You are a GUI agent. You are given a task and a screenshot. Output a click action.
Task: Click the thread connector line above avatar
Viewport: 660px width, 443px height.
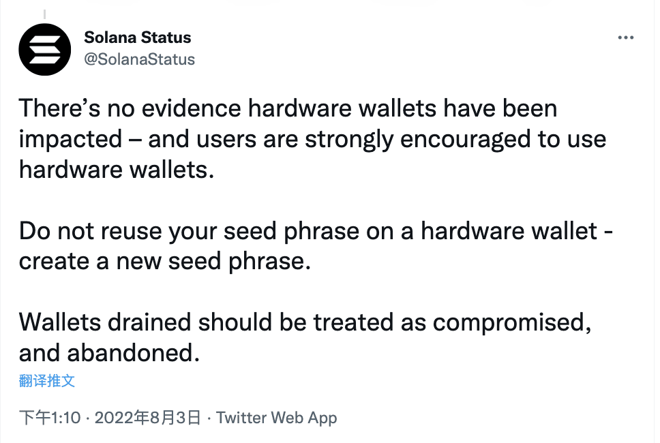point(44,14)
